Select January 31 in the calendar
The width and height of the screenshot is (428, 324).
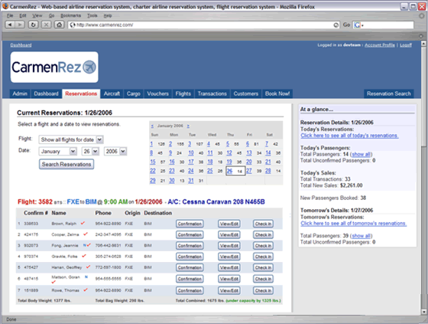point(191,180)
